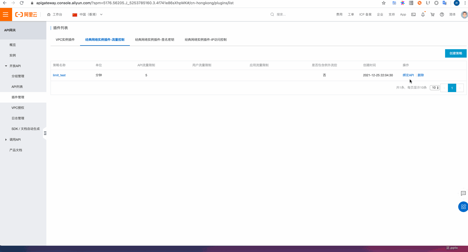Select 经典网络实例插件-流量控制 tab
468x252 pixels.
tap(105, 40)
